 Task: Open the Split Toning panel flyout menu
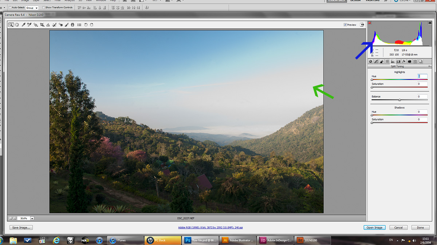click(429, 66)
